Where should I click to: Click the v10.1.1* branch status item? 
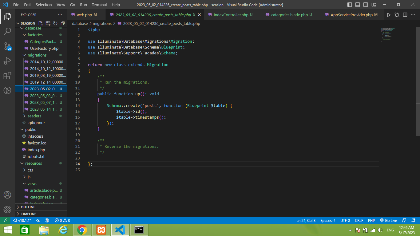[x=22, y=220]
